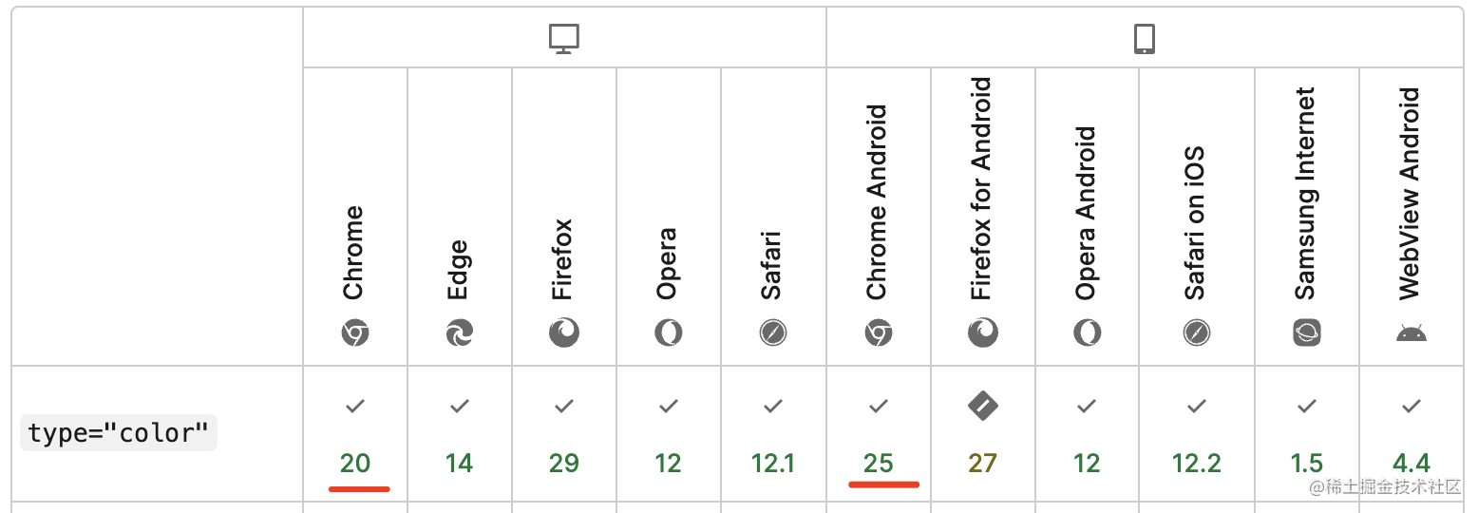Click the Chrome browser logo icon
This screenshot has width=1478, height=513.
[355, 332]
